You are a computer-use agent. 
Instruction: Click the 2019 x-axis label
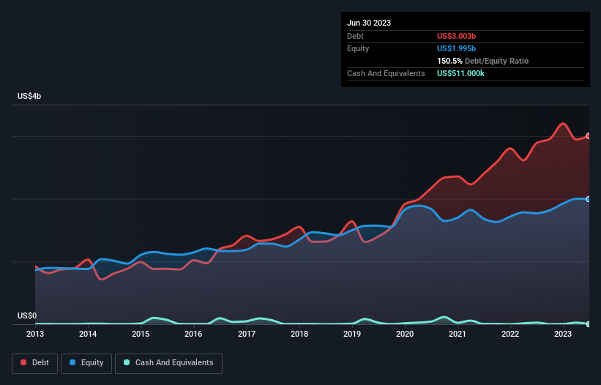click(x=352, y=334)
